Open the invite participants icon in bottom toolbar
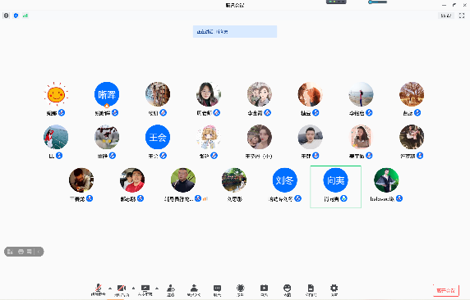Image resolution: width=470 pixels, height=300 pixels. (171, 289)
